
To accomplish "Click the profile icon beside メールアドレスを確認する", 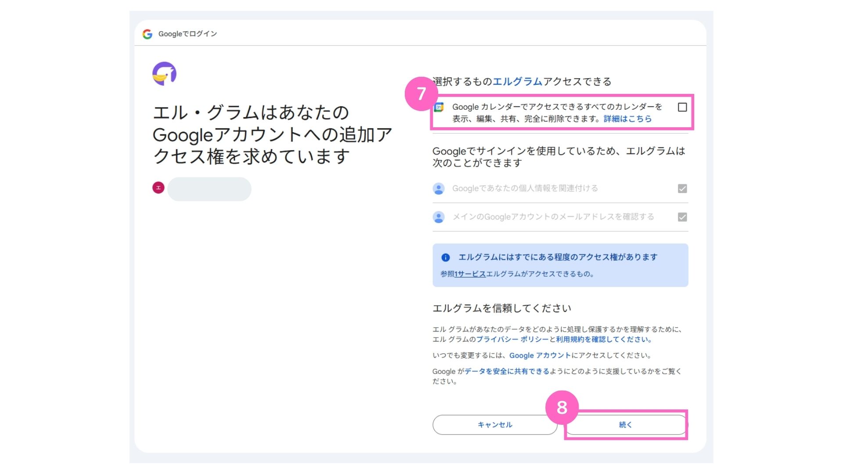I will (x=439, y=217).
